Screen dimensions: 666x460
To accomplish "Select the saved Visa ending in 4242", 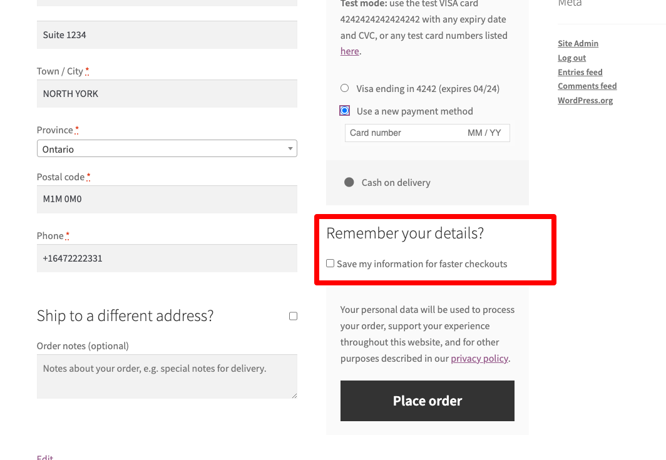I will tap(344, 88).
